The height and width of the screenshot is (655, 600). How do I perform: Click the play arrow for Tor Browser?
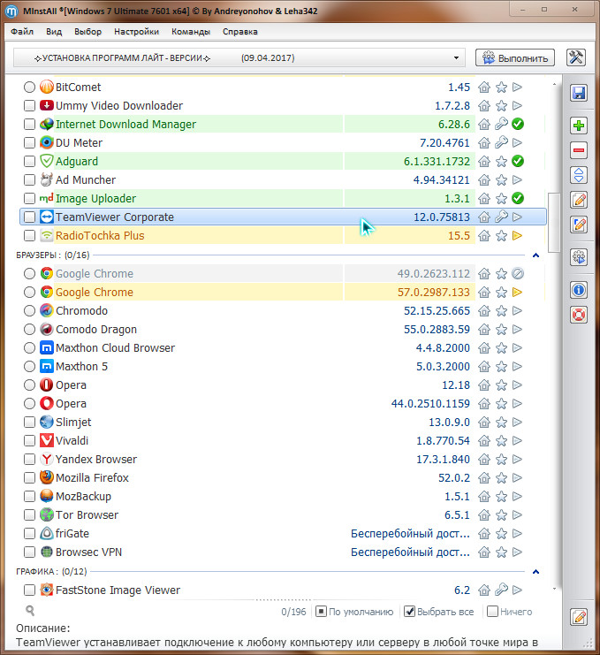(x=517, y=515)
